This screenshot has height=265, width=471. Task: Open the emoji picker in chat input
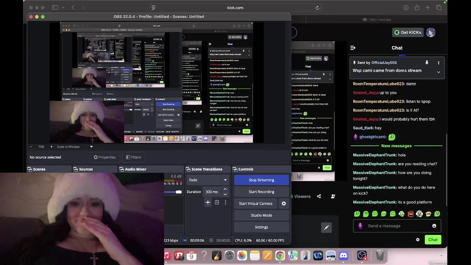click(x=434, y=226)
